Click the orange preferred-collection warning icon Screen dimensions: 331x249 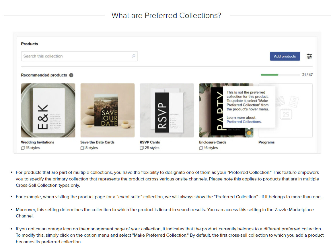(249, 133)
